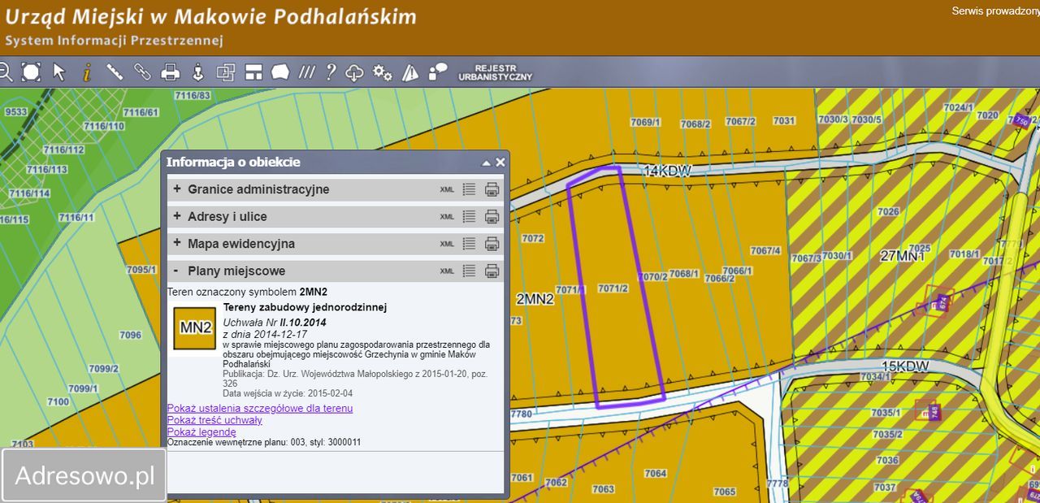Click the zoom to full extent icon

(x=31, y=72)
